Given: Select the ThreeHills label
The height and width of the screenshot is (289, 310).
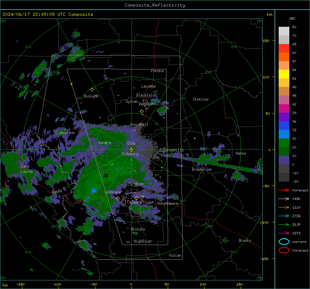Looking at the screenshot, I should point(173,150).
